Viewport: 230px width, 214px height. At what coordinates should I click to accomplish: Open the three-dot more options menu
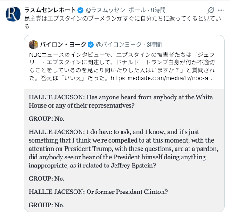point(221,10)
